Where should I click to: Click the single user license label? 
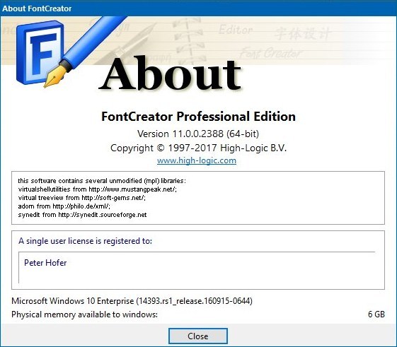tap(86, 241)
